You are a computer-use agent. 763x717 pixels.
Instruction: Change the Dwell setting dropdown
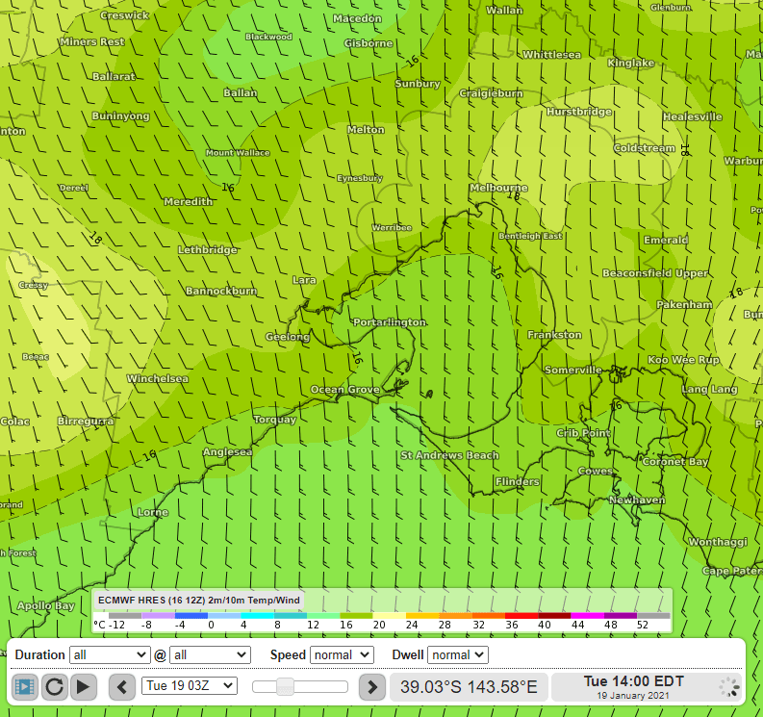click(x=458, y=654)
